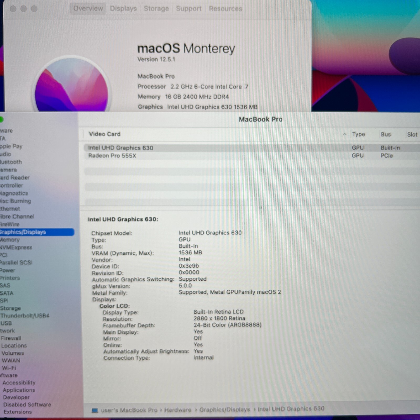Select SATA in sidebar
Viewport: 420px width, 420px height.
pyautogui.click(x=7, y=293)
